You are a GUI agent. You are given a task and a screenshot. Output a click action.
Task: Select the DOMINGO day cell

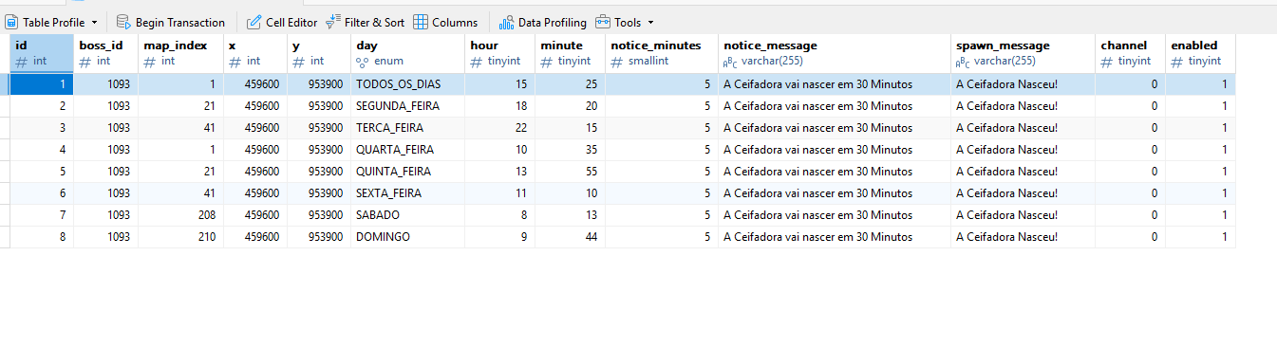[x=407, y=236]
